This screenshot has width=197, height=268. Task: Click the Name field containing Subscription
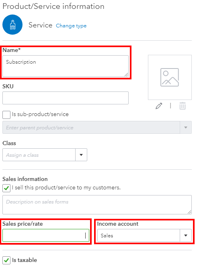point(66,66)
